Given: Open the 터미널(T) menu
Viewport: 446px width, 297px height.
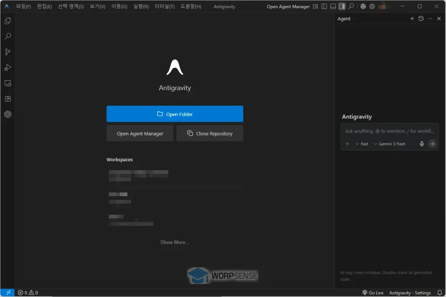Looking at the screenshot, I should point(165,6).
